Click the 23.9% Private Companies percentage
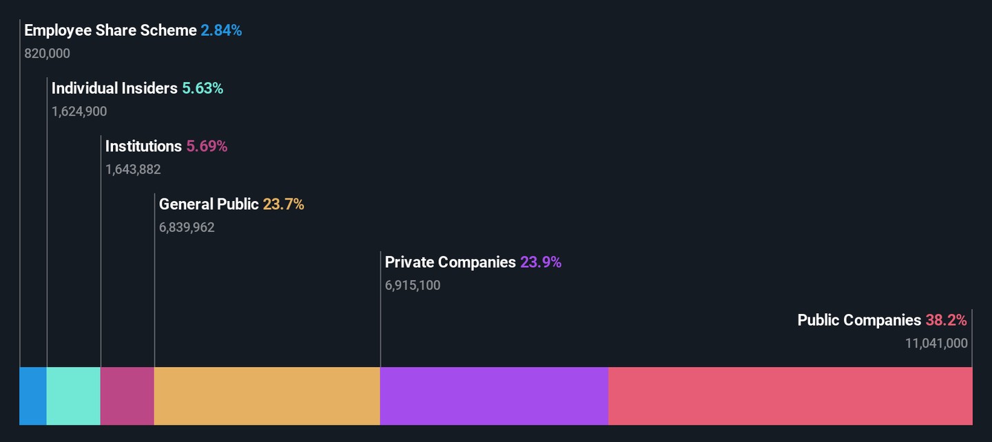Screen dimensions: 992x442 click(x=541, y=262)
